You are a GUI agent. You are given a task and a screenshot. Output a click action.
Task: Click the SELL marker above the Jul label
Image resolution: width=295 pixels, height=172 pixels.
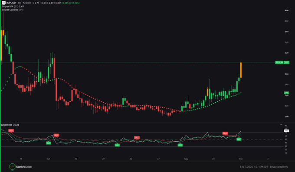coord(137,138)
